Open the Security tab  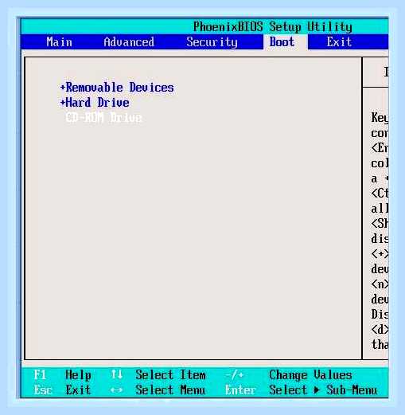tap(212, 42)
